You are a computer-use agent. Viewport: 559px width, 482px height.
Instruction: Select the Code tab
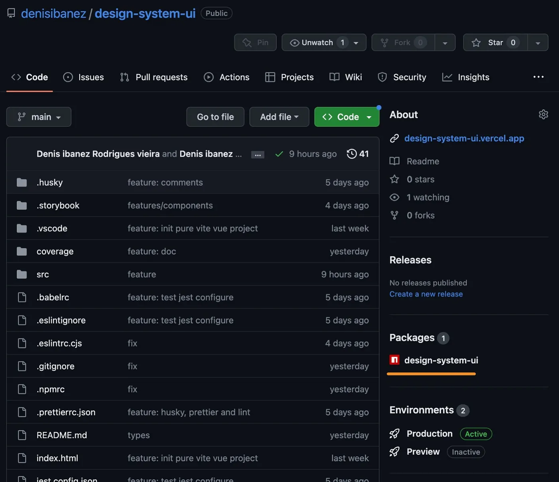29,77
